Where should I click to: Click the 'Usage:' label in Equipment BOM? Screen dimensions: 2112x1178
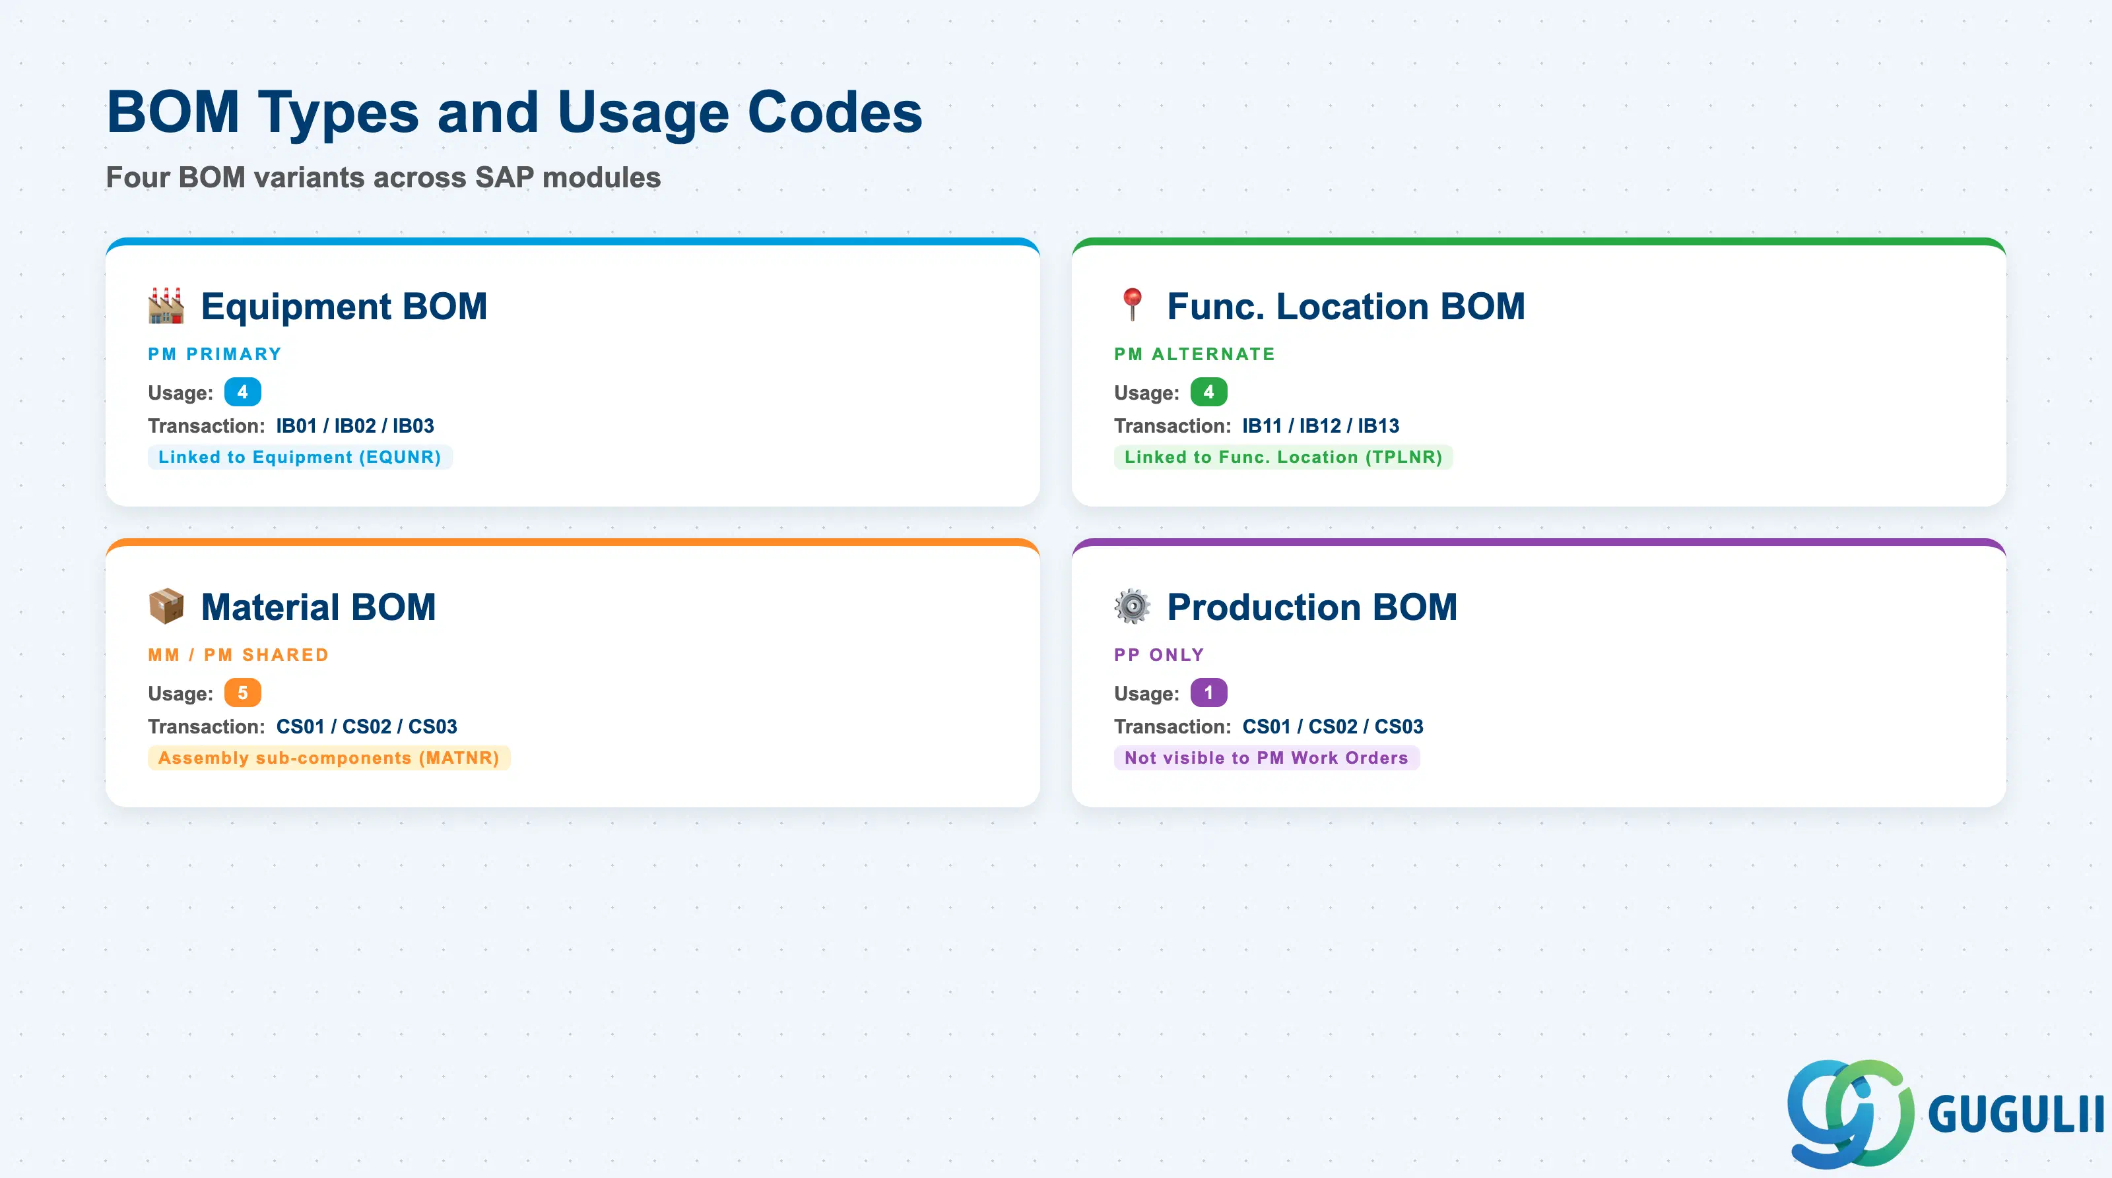pyautogui.click(x=180, y=393)
